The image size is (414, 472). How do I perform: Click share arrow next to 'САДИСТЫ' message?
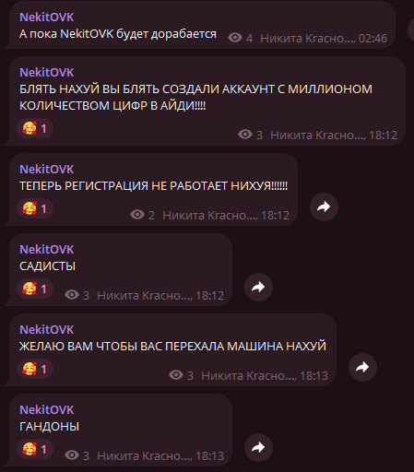point(258,287)
